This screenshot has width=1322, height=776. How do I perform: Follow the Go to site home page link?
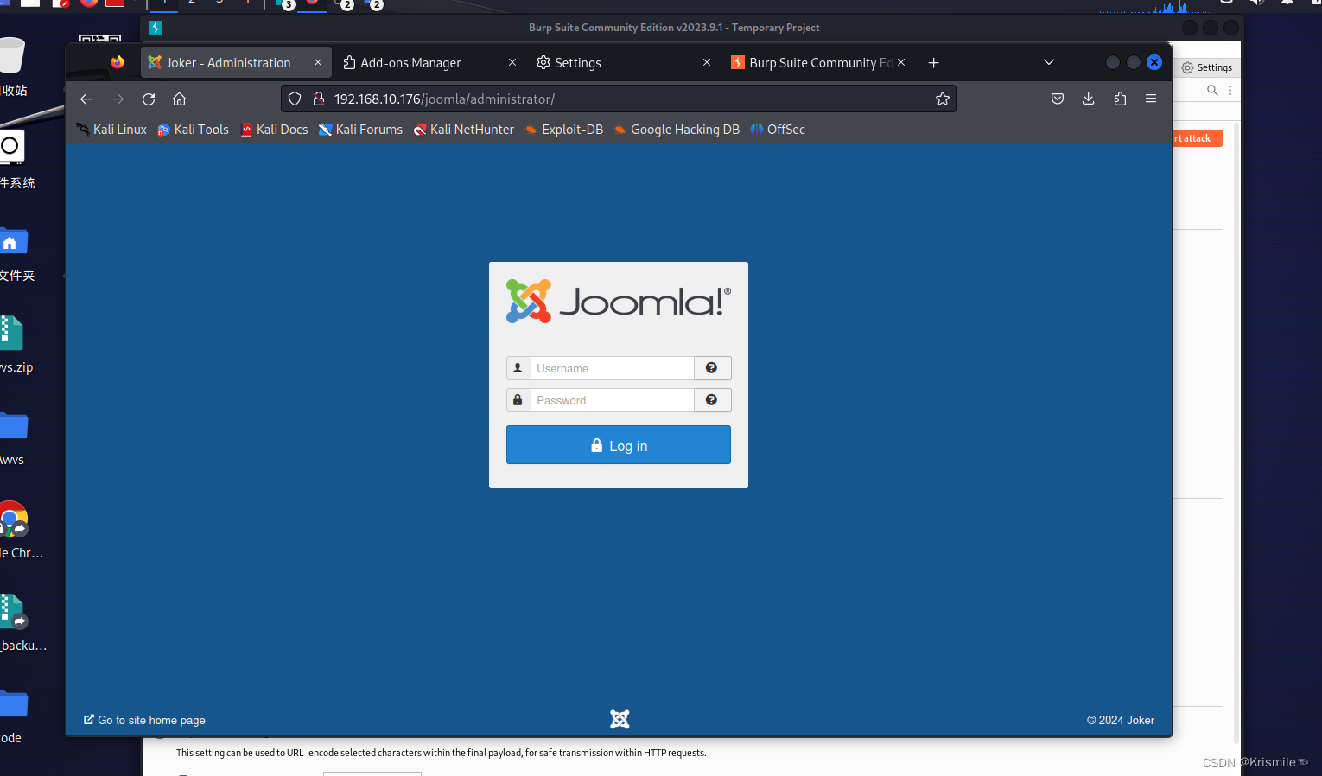(144, 720)
